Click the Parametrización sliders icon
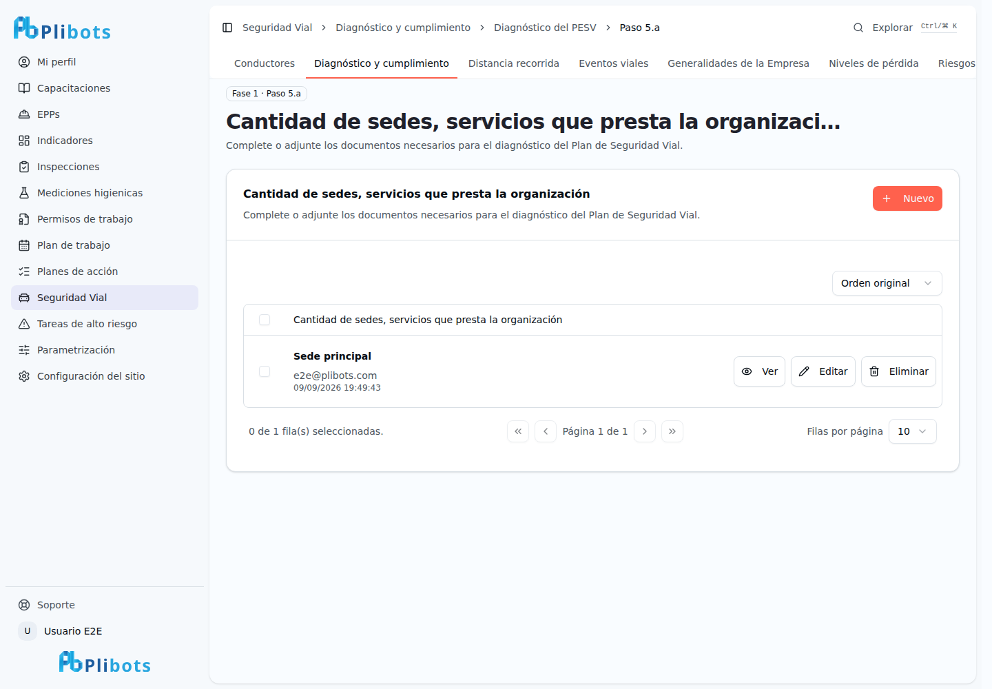 tap(24, 350)
